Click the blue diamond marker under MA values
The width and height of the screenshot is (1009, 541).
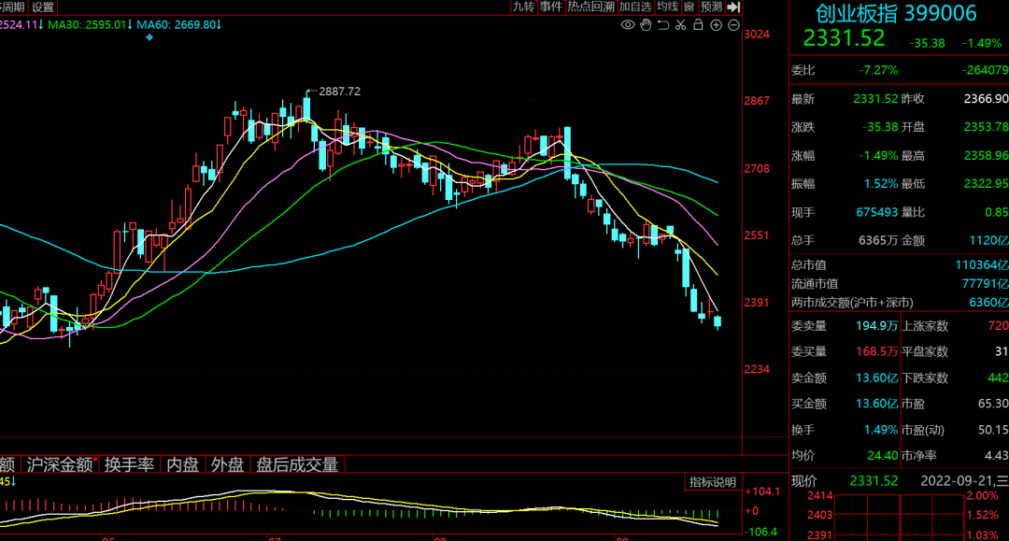pos(149,36)
